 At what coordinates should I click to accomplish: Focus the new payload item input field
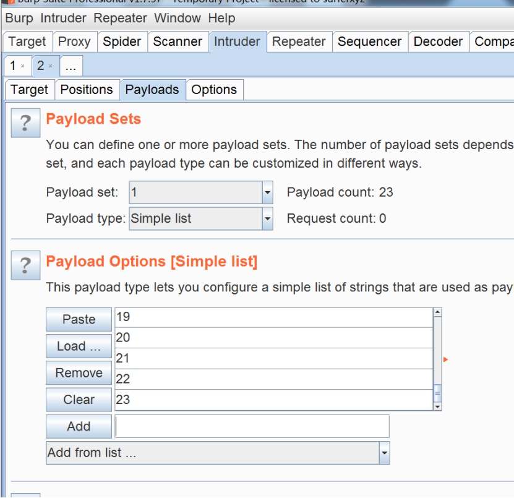(252, 426)
